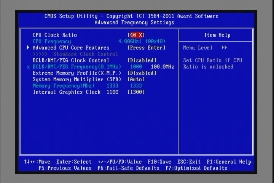
Task: Select Internal Graphics Clock value 1300
Action: 136,92
